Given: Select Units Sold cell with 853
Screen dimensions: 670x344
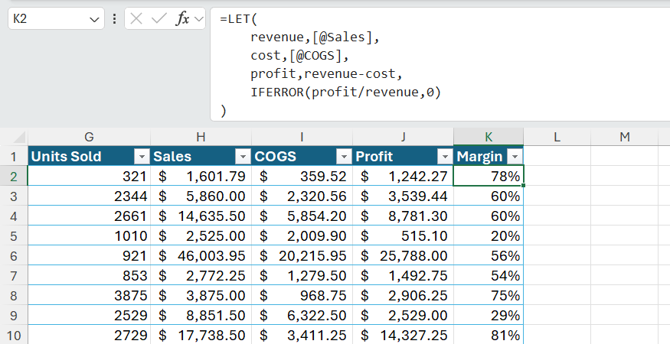Looking at the screenshot, I should click(90, 275).
